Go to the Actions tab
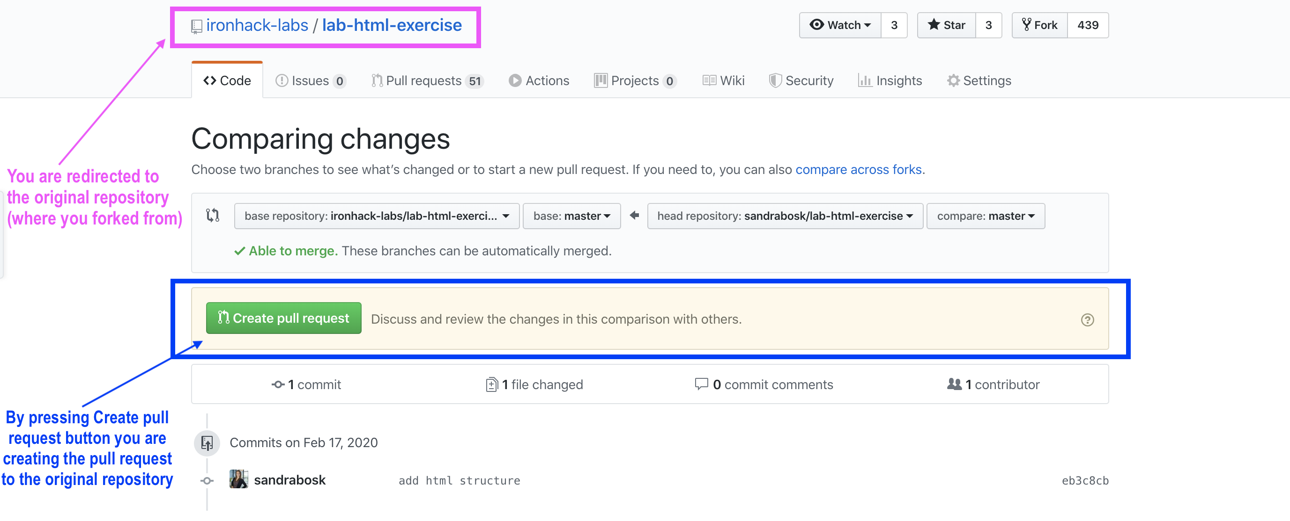Image resolution: width=1290 pixels, height=521 pixels. (x=539, y=80)
